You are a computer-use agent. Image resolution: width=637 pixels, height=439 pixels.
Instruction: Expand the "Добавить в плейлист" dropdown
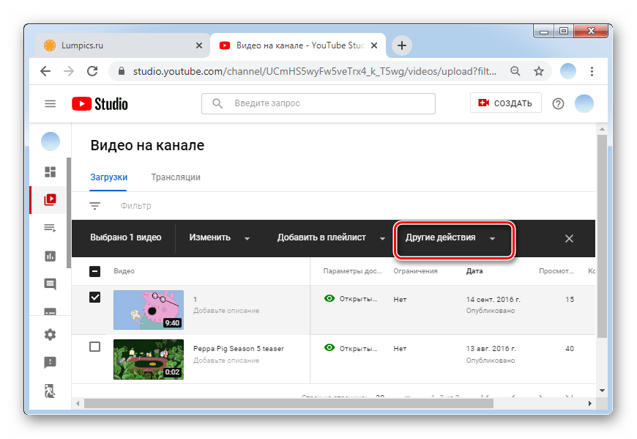click(330, 238)
